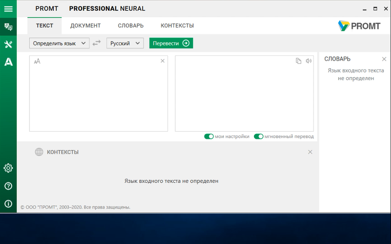Screen dimensions: 391x244
Task: Click СЛОВАРЬ side panel heading
Action: click(338, 59)
